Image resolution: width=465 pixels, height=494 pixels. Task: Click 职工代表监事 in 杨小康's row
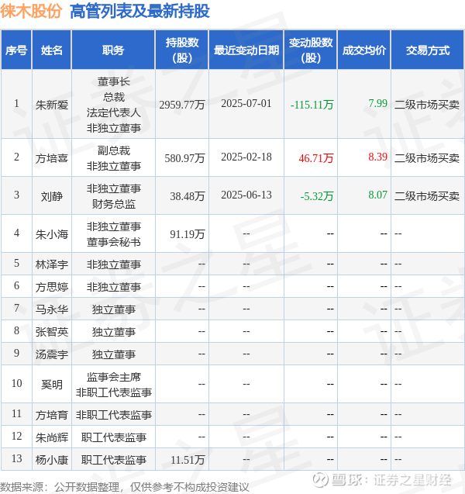click(114, 461)
